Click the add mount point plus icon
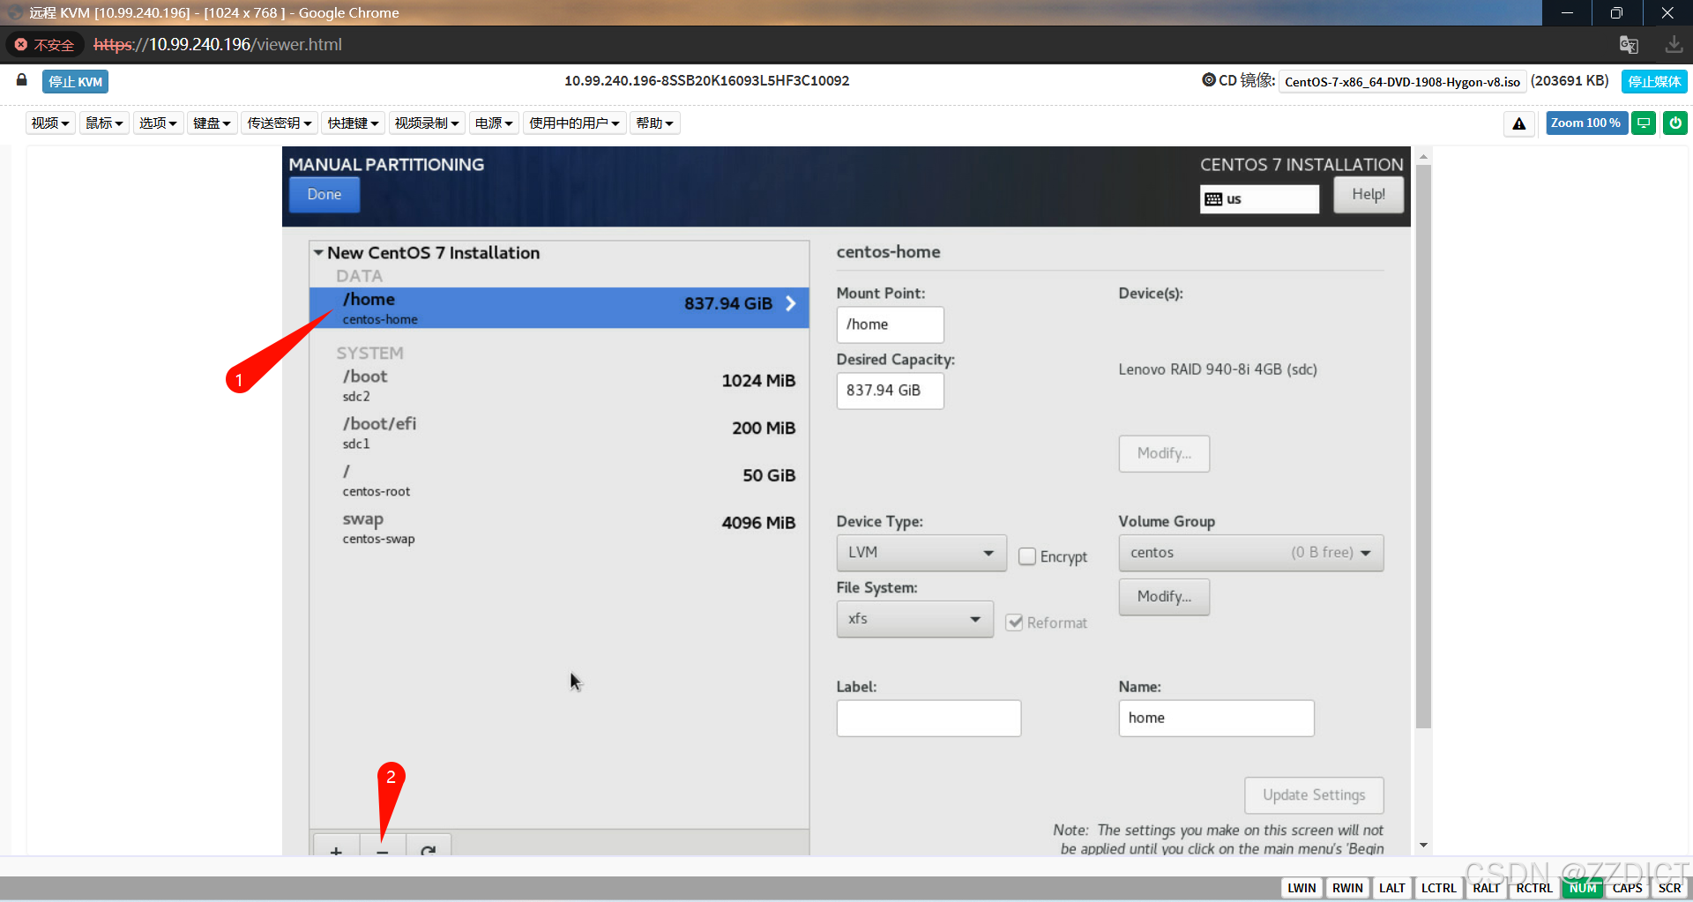This screenshot has width=1693, height=902. (x=336, y=848)
